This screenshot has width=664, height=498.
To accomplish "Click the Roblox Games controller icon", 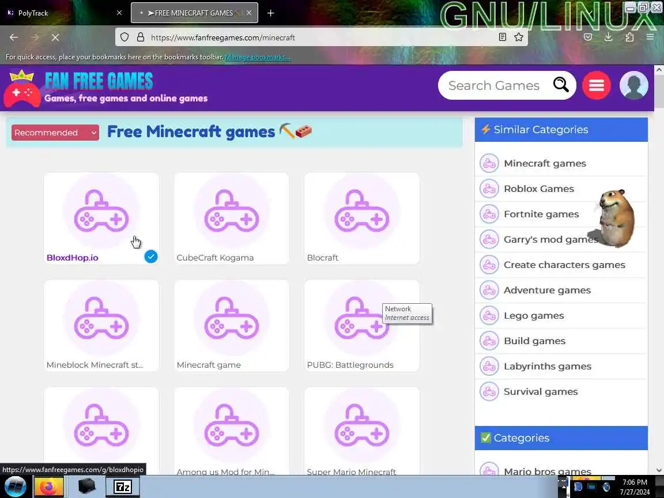I will click(x=489, y=189).
